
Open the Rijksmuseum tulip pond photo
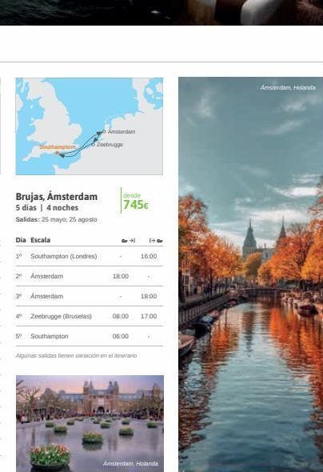point(90,423)
